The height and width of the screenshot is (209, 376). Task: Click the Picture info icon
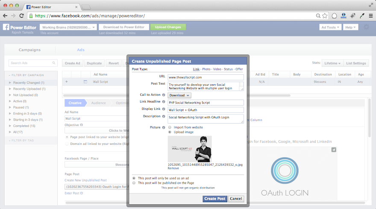(x=164, y=127)
